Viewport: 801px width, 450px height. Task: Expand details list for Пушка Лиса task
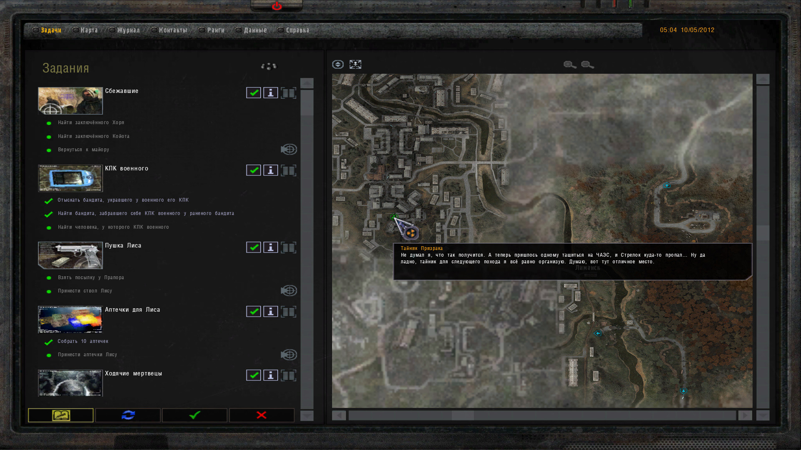click(288, 247)
